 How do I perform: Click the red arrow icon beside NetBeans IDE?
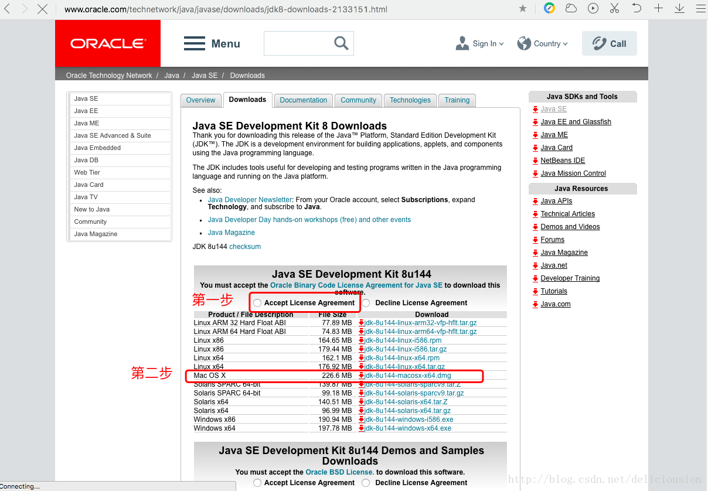click(x=535, y=161)
